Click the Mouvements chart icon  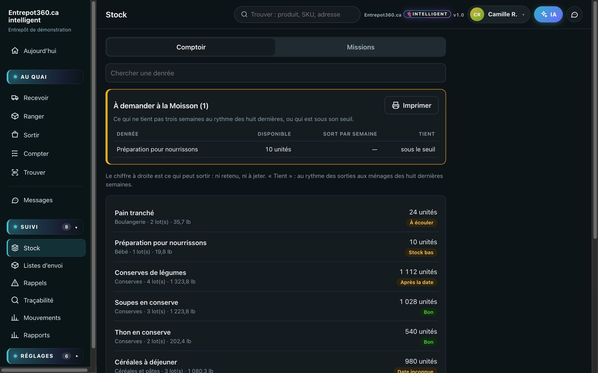15,317
